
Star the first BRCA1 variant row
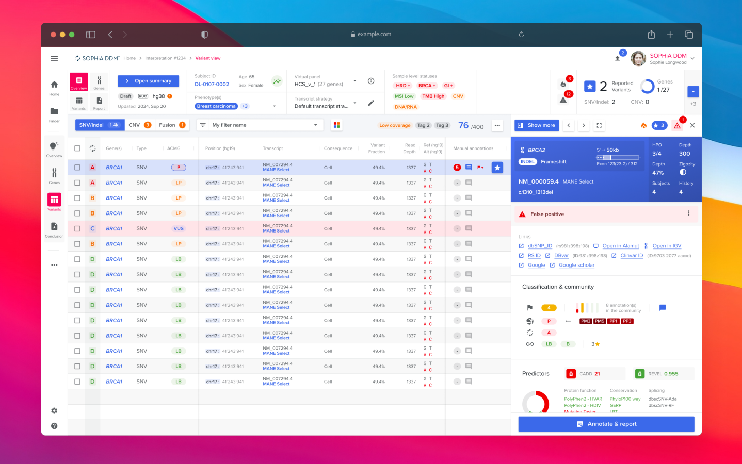tap(497, 168)
